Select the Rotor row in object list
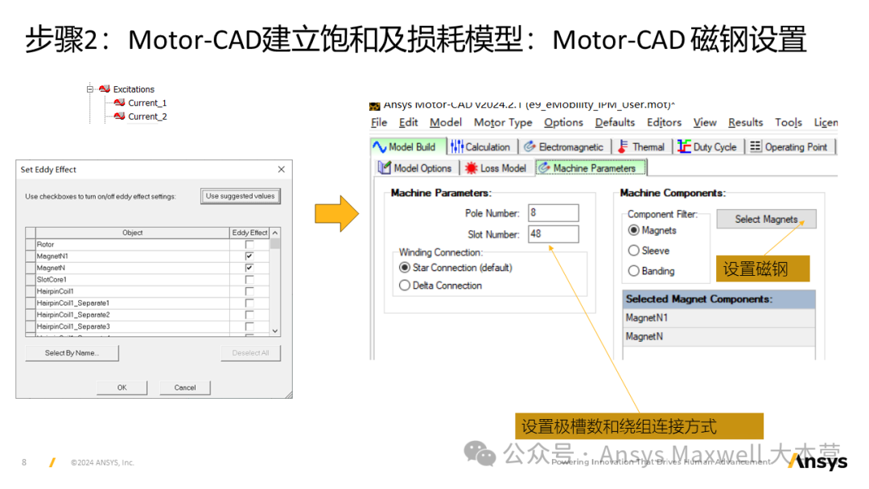 pyautogui.click(x=133, y=244)
